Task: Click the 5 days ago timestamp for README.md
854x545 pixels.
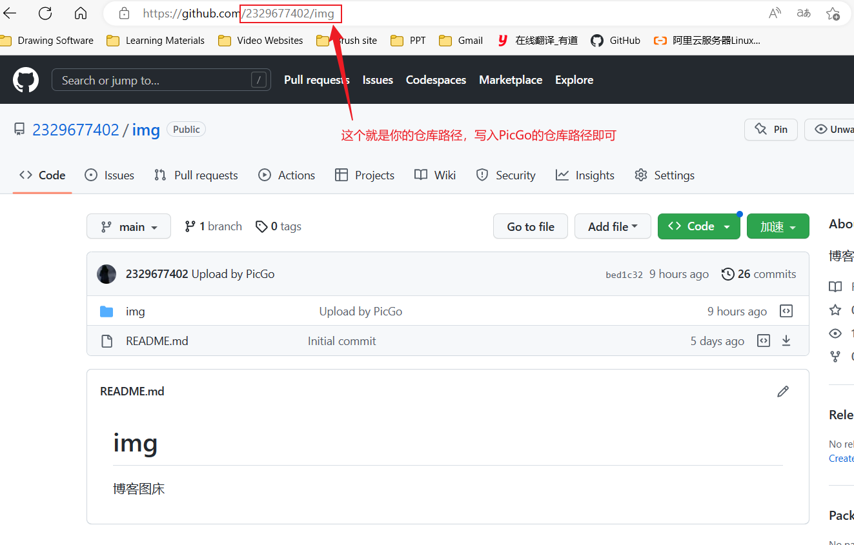Action: point(717,341)
